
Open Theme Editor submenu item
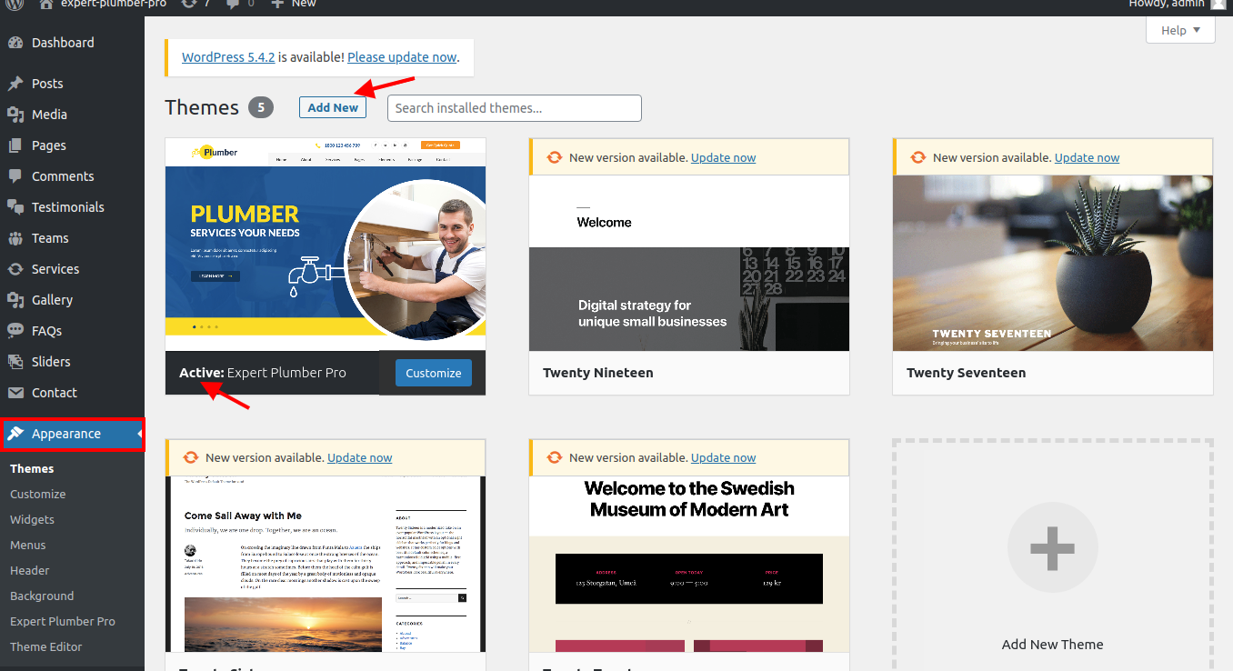click(46, 646)
